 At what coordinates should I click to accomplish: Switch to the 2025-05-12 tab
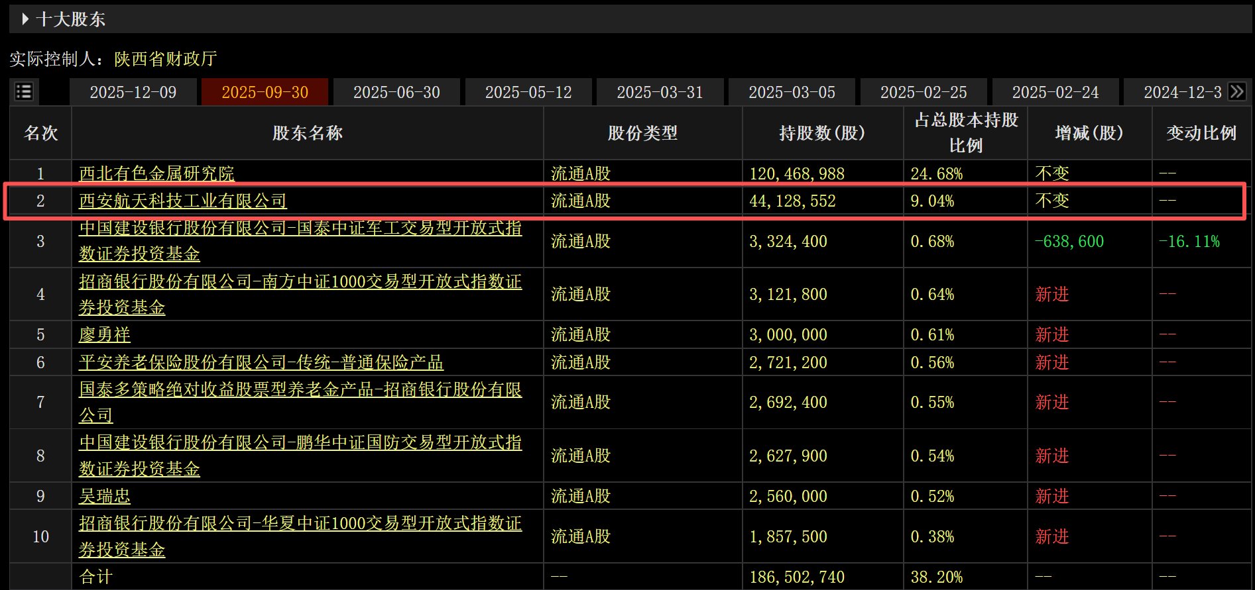[x=528, y=92]
